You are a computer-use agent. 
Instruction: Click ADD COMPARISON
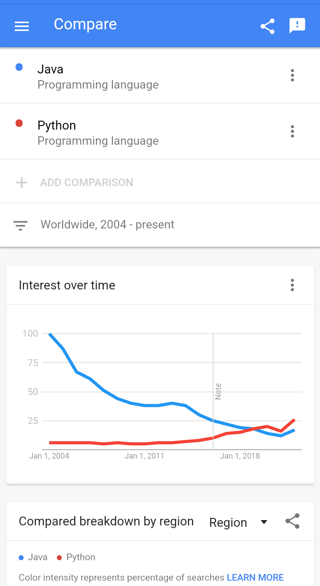[87, 183]
